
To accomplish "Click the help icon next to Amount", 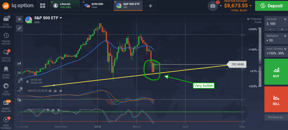I will coord(285,19).
